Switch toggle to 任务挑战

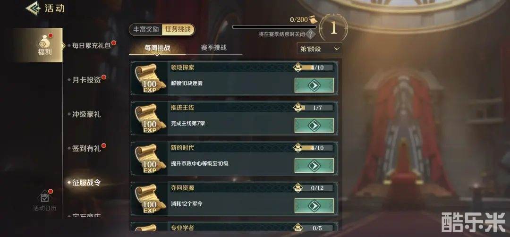[x=178, y=29]
